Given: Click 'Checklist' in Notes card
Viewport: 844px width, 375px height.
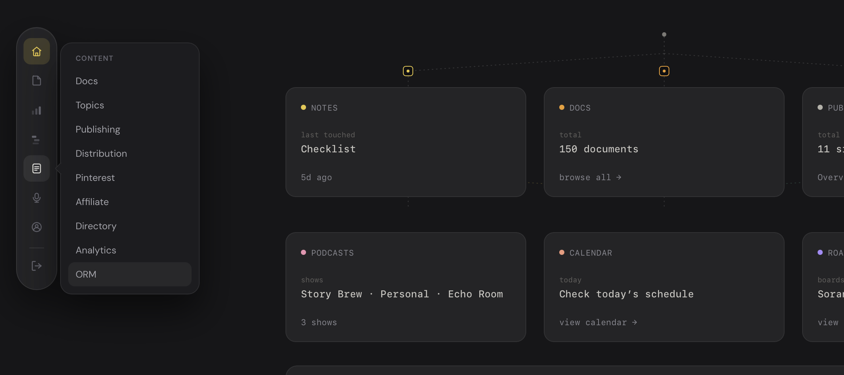Looking at the screenshot, I should (328, 149).
